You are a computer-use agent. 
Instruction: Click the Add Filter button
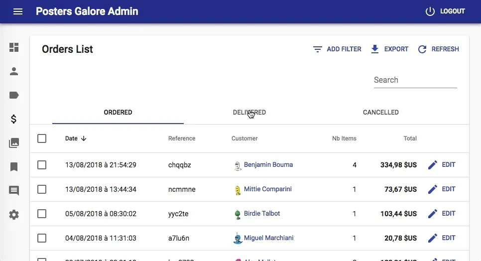click(337, 49)
